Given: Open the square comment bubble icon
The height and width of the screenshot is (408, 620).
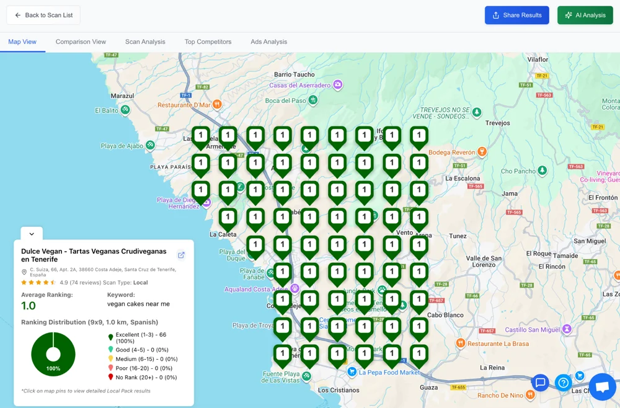Looking at the screenshot, I should [x=540, y=383].
